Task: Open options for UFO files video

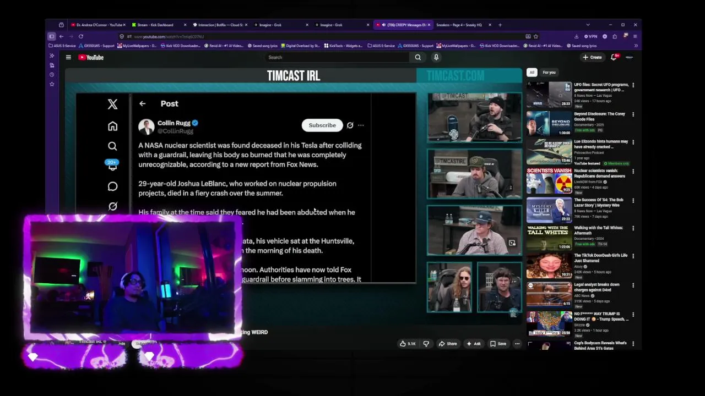Action: 633,85
